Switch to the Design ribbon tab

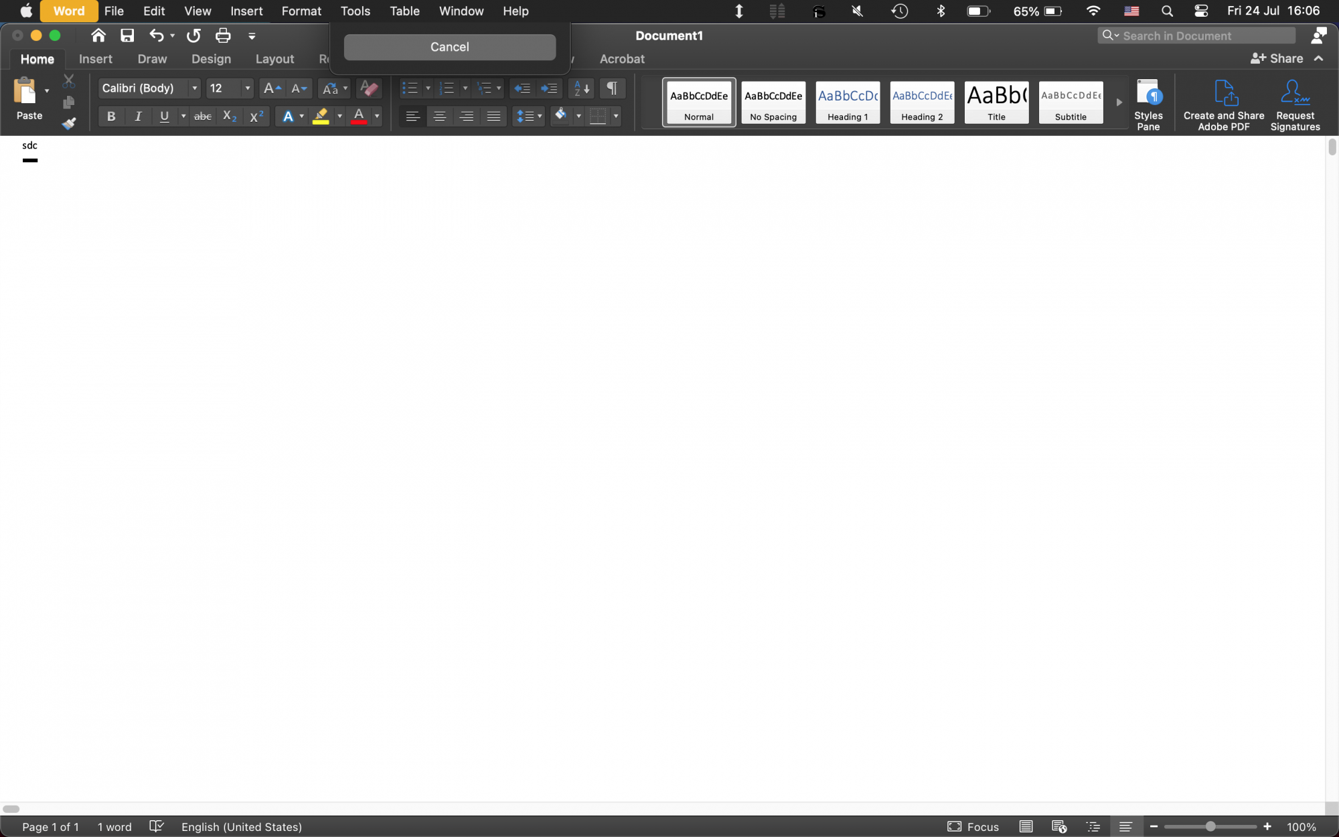211,59
